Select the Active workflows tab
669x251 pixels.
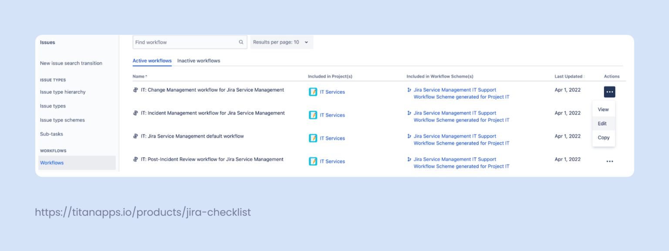152,61
